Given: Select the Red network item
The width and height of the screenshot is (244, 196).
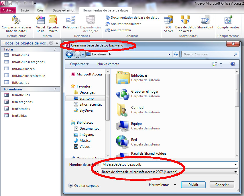Looking at the screenshot, I should click(x=138, y=142).
